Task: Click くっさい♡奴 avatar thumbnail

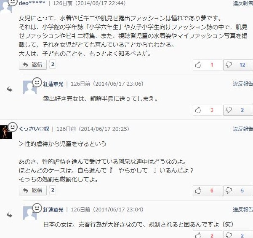Action: coord(6,132)
